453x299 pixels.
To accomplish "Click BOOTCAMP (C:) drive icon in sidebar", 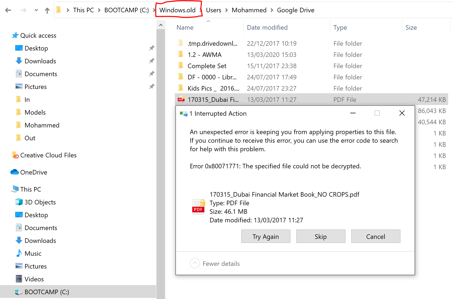I will pyautogui.click(x=19, y=292).
